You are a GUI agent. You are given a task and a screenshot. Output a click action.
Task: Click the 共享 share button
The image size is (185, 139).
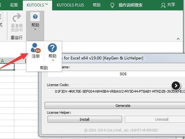click(x=168, y=5)
